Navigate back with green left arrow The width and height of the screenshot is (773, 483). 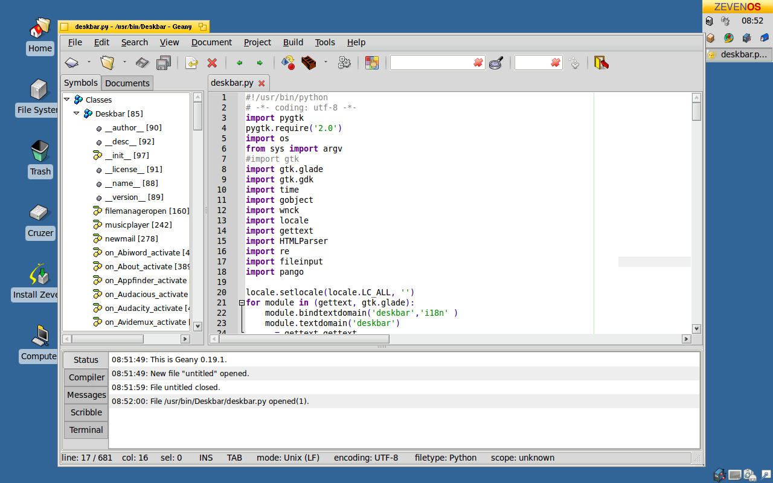240,63
